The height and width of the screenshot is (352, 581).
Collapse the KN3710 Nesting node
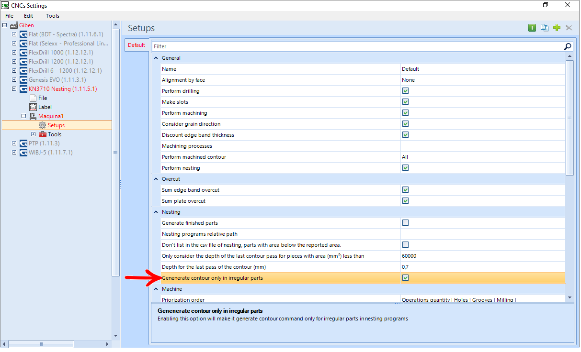pos(14,89)
